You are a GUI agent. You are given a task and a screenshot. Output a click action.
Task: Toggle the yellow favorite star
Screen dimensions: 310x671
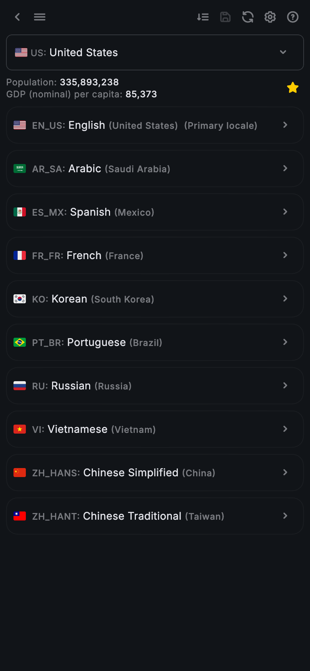(292, 88)
